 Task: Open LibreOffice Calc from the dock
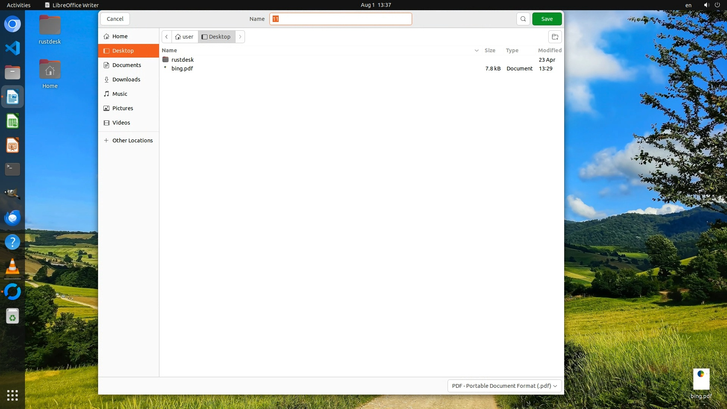point(12,122)
